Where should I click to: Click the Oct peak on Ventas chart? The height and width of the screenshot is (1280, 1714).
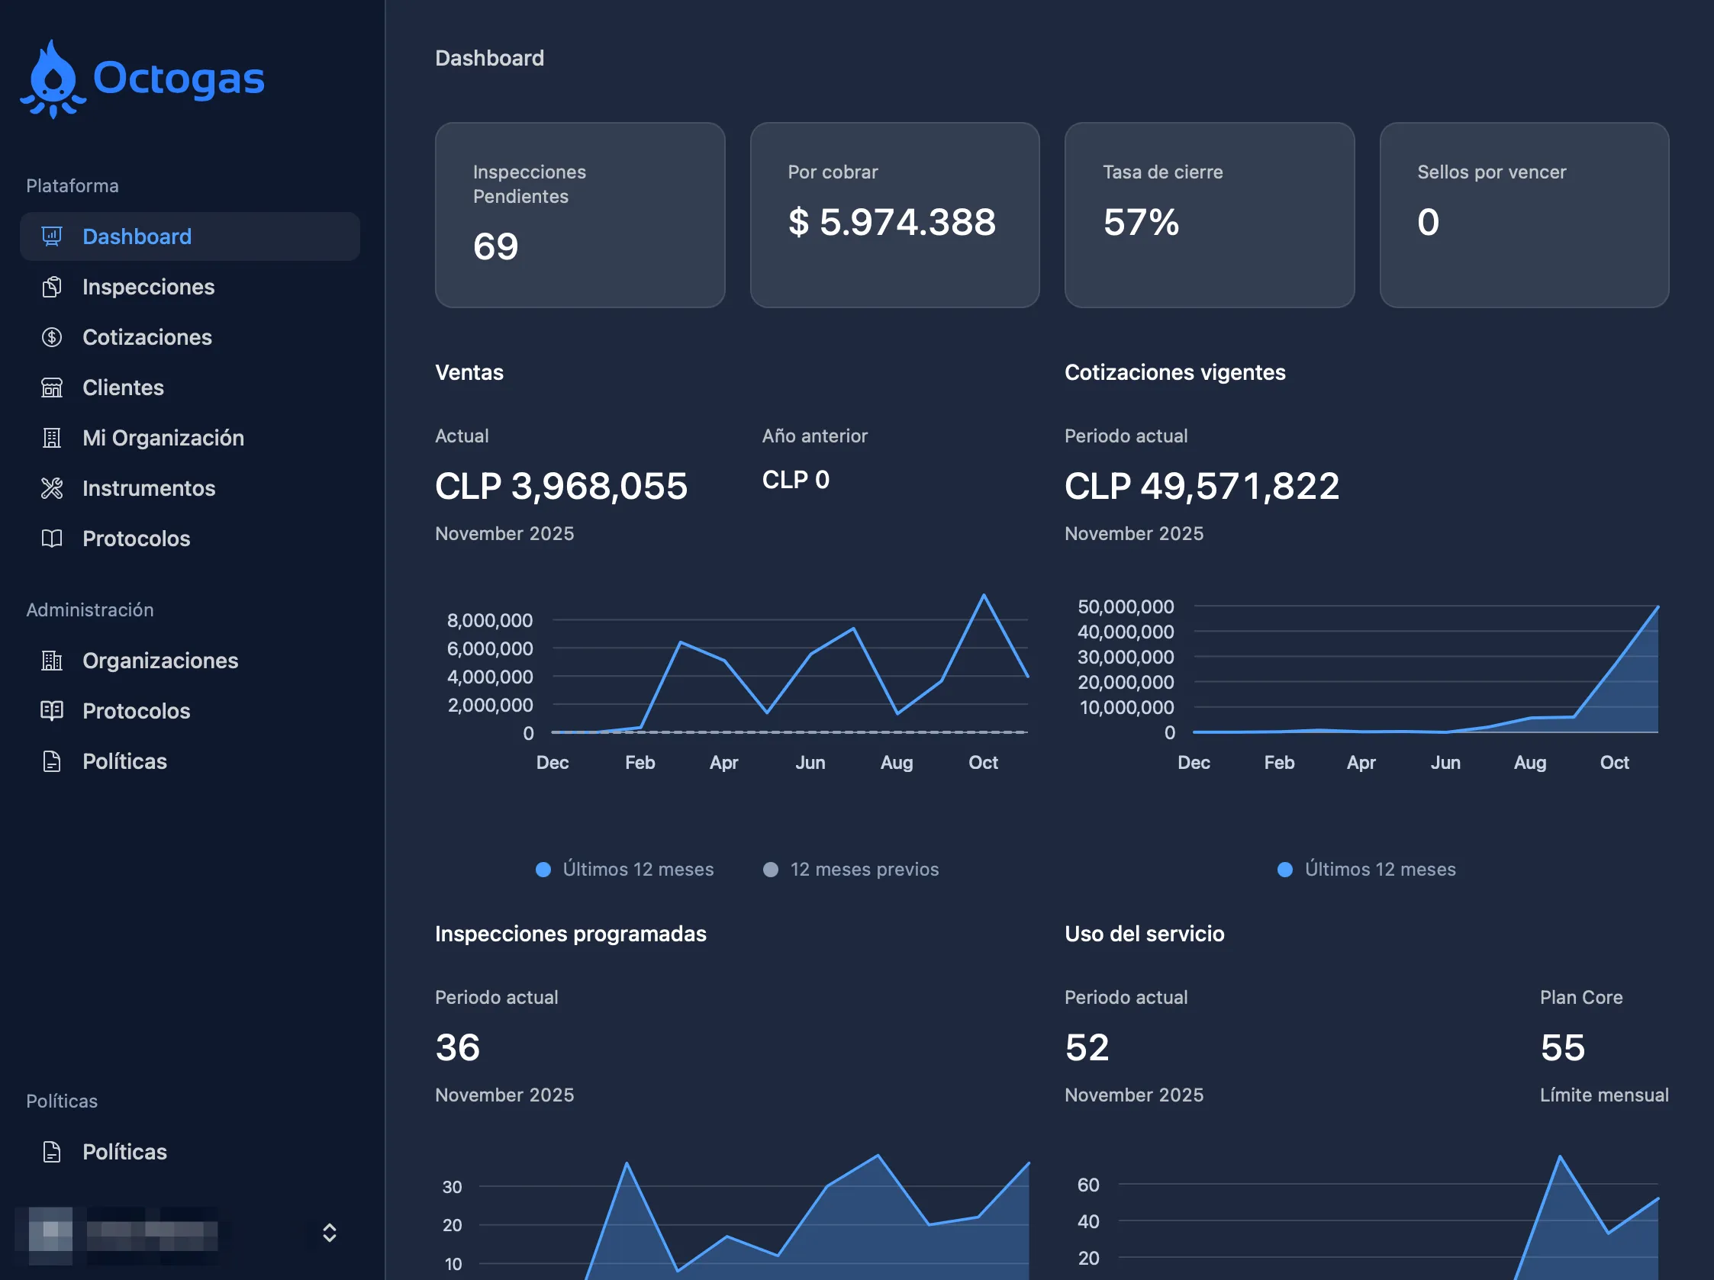pos(984,595)
